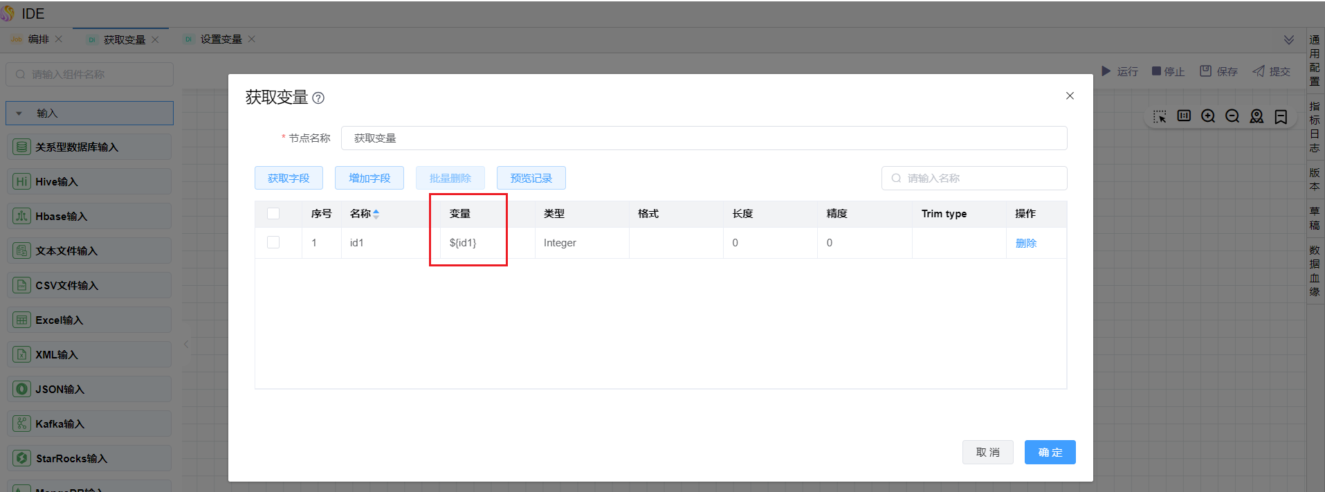
Task: Toggle the select-all checkbox in table header
Action: click(x=273, y=214)
